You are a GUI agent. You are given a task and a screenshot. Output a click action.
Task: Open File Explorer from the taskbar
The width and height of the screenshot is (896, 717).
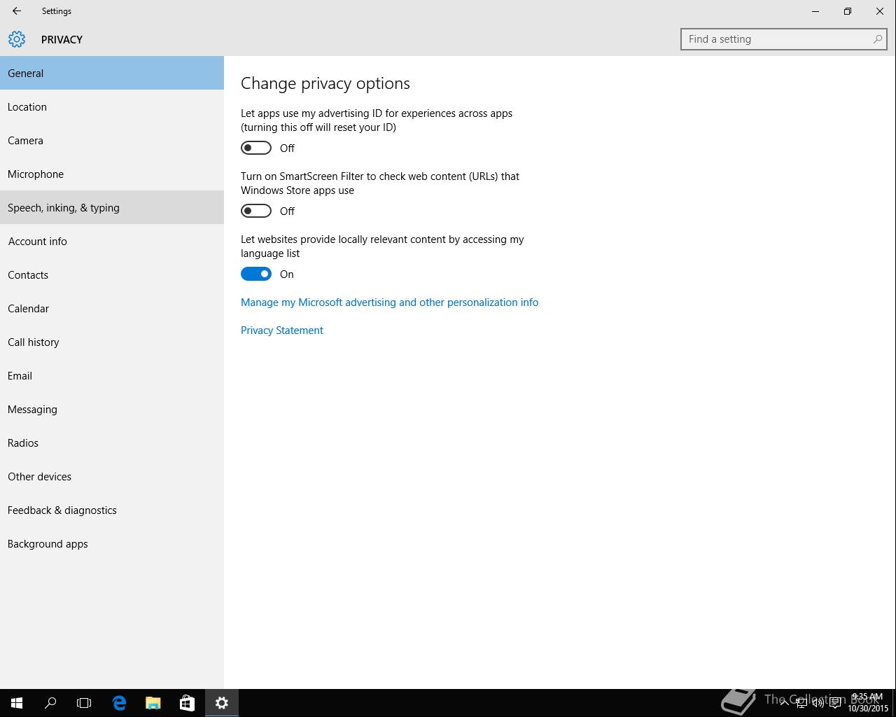(x=153, y=703)
